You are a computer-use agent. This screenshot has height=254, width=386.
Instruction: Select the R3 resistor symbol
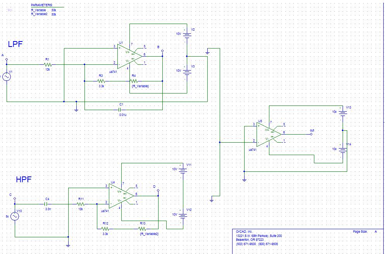click(101, 81)
